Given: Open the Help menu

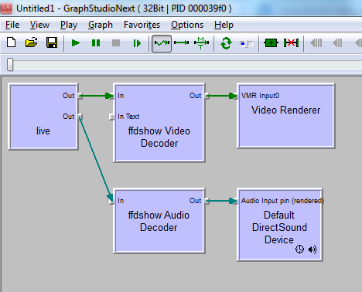Looking at the screenshot, I should pos(224,25).
